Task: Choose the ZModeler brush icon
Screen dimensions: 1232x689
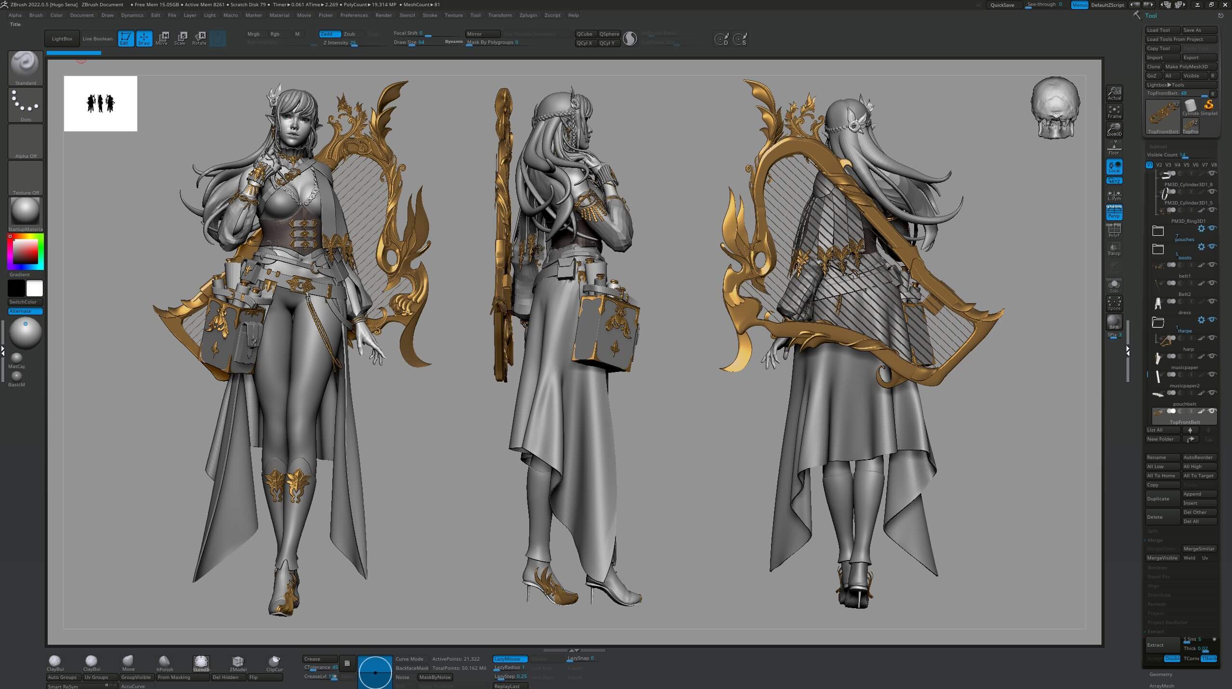Action: pos(237,662)
